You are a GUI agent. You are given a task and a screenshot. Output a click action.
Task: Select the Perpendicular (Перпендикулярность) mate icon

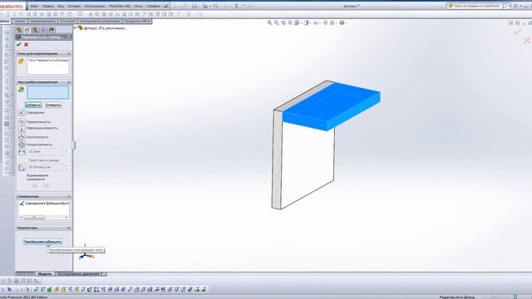coord(22,130)
